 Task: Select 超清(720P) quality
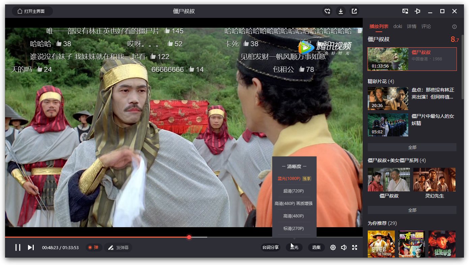pyautogui.click(x=294, y=191)
